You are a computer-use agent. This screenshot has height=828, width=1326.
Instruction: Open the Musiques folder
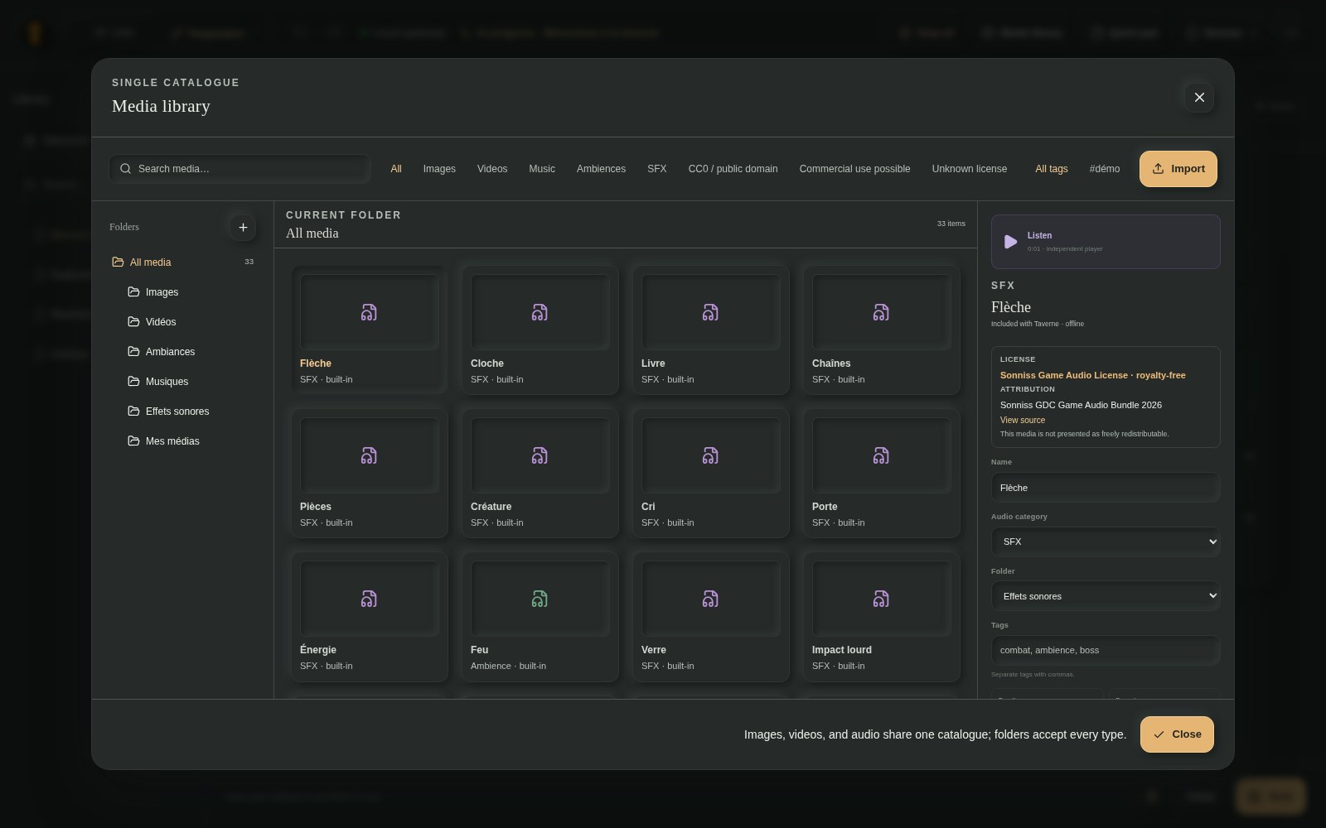(x=191, y=382)
